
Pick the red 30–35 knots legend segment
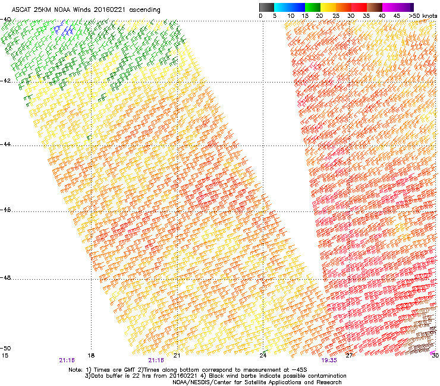359,7
